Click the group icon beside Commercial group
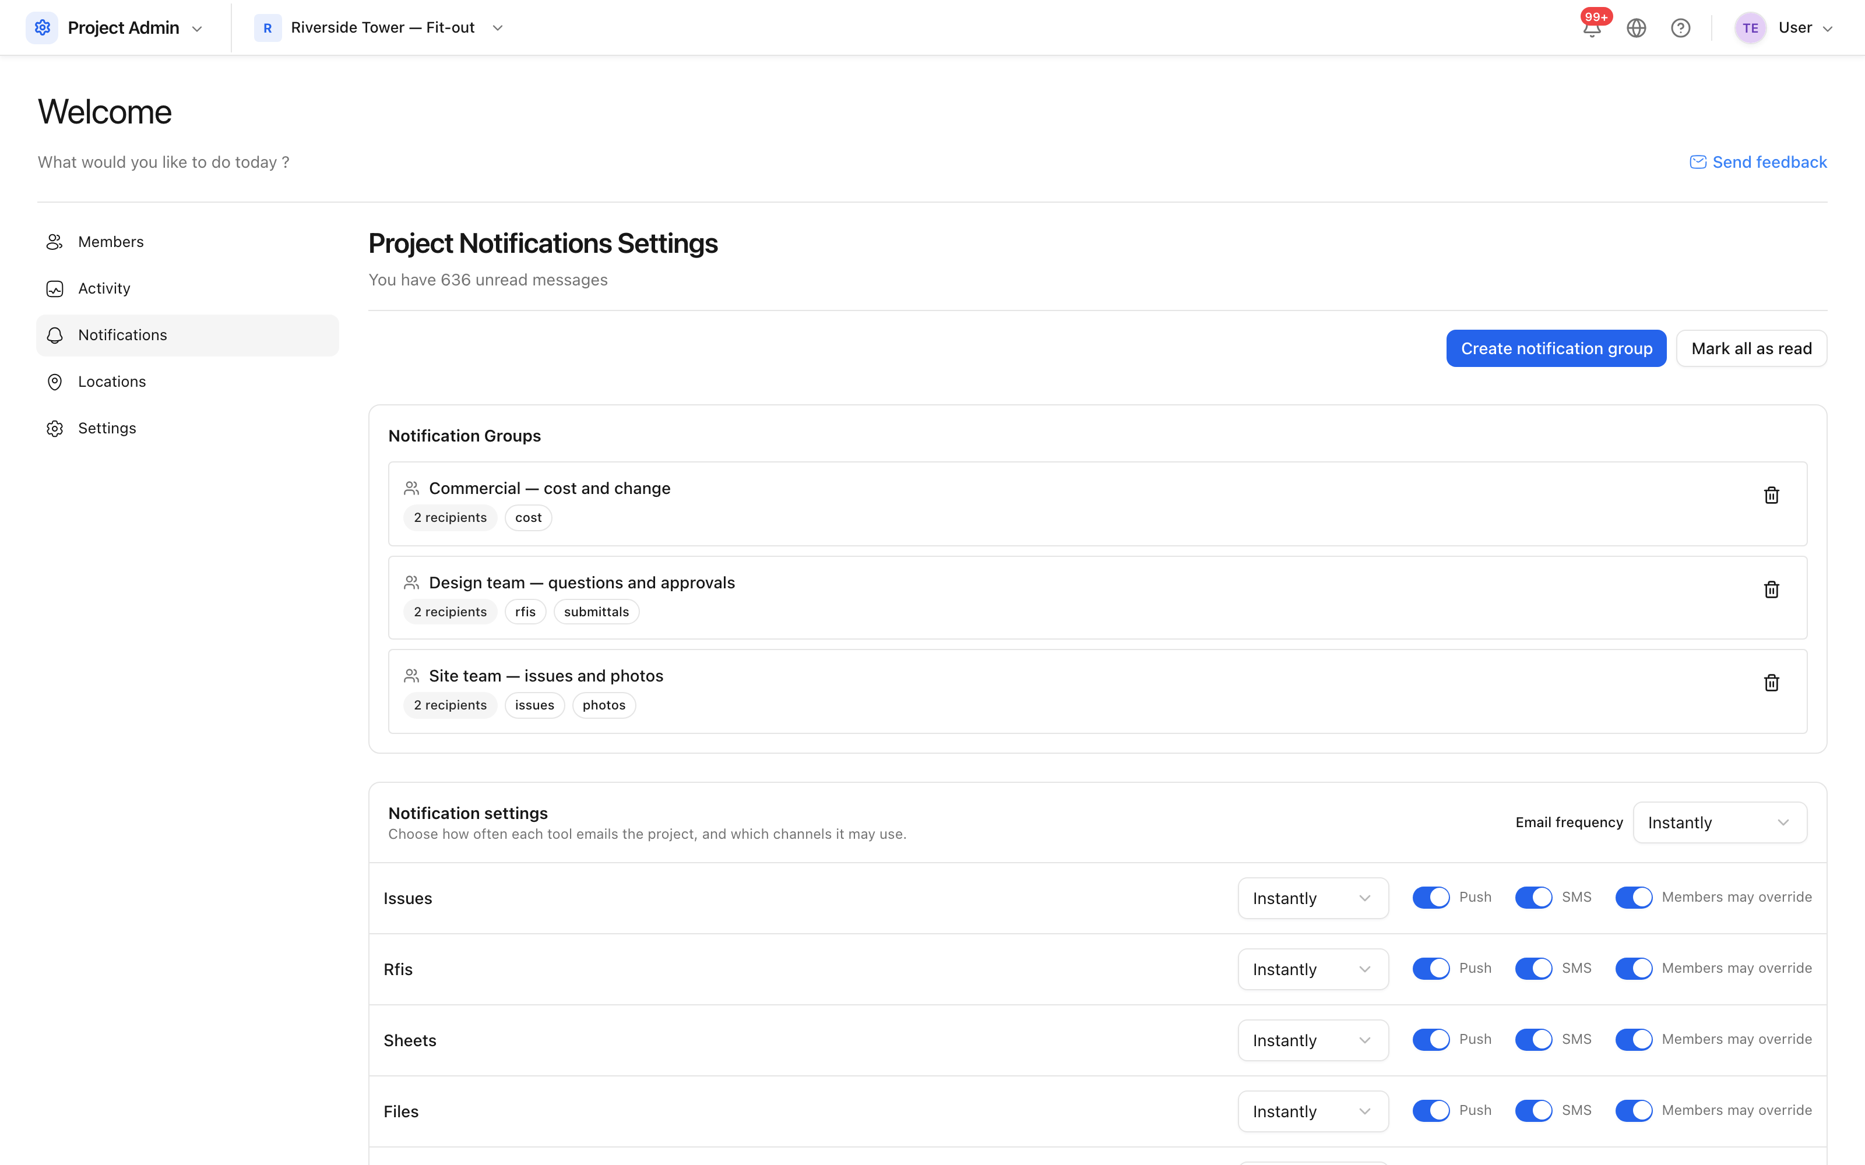The image size is (1865, 1165). coord(411,489)
